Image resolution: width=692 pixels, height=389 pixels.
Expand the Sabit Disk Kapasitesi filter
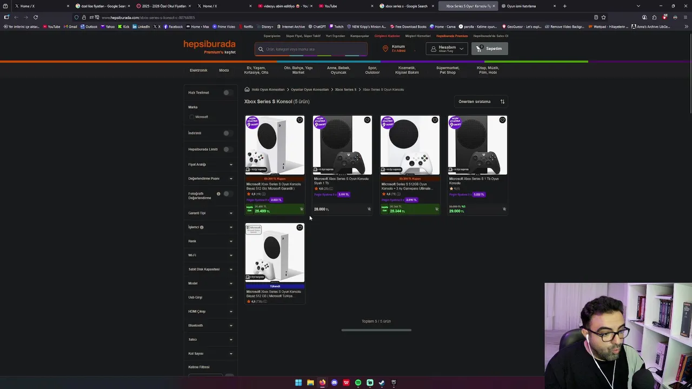coord(210,269)
